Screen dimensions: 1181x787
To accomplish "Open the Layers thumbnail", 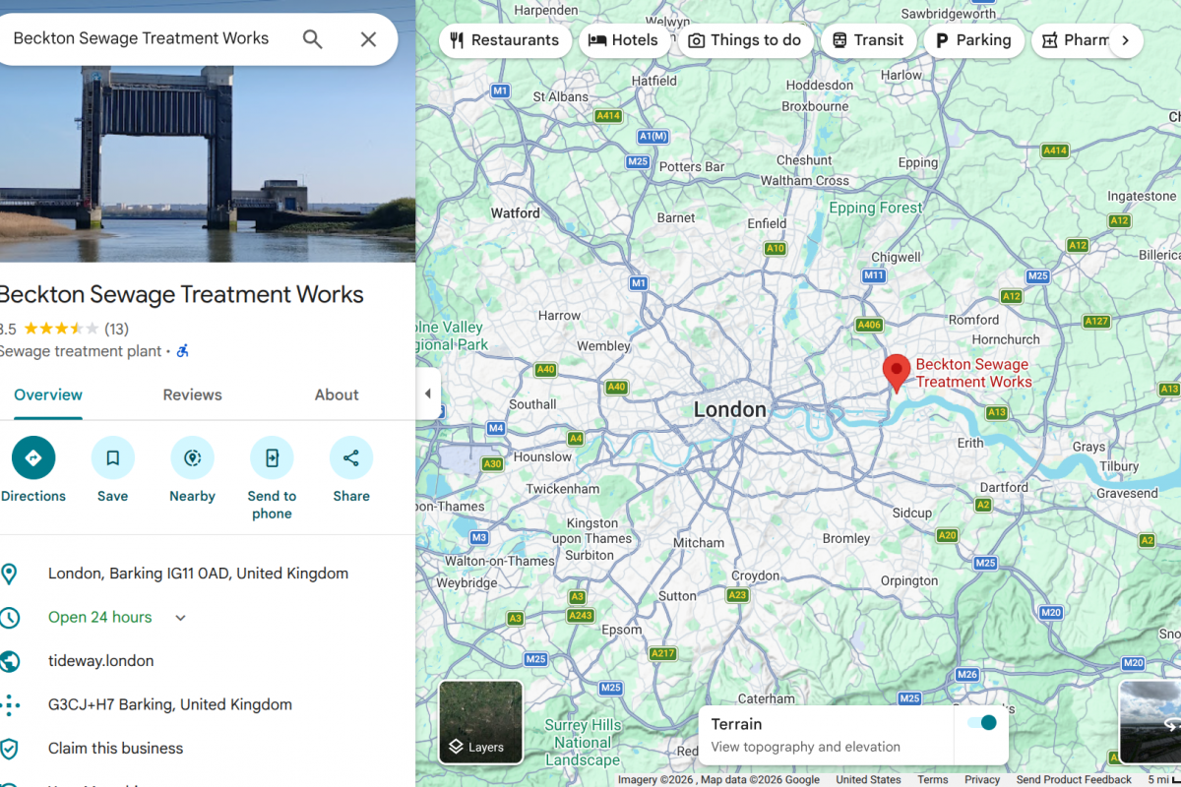I will click(x=480, y=722).
